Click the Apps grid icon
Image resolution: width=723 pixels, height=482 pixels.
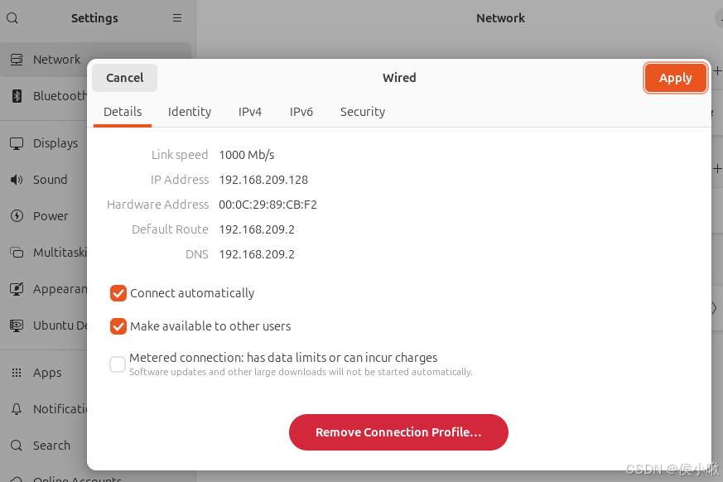tap(17, 373)
